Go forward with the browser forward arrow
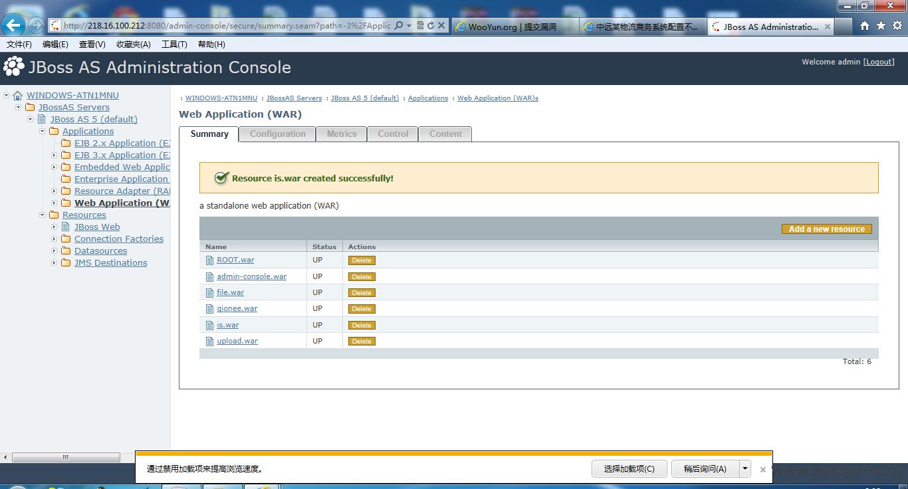The image size is (908, 489). [37, 25]
